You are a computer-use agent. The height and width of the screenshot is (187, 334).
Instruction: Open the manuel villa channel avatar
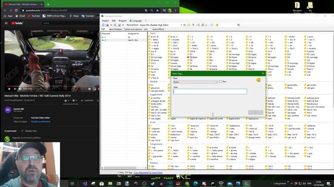tap(8, 110)
